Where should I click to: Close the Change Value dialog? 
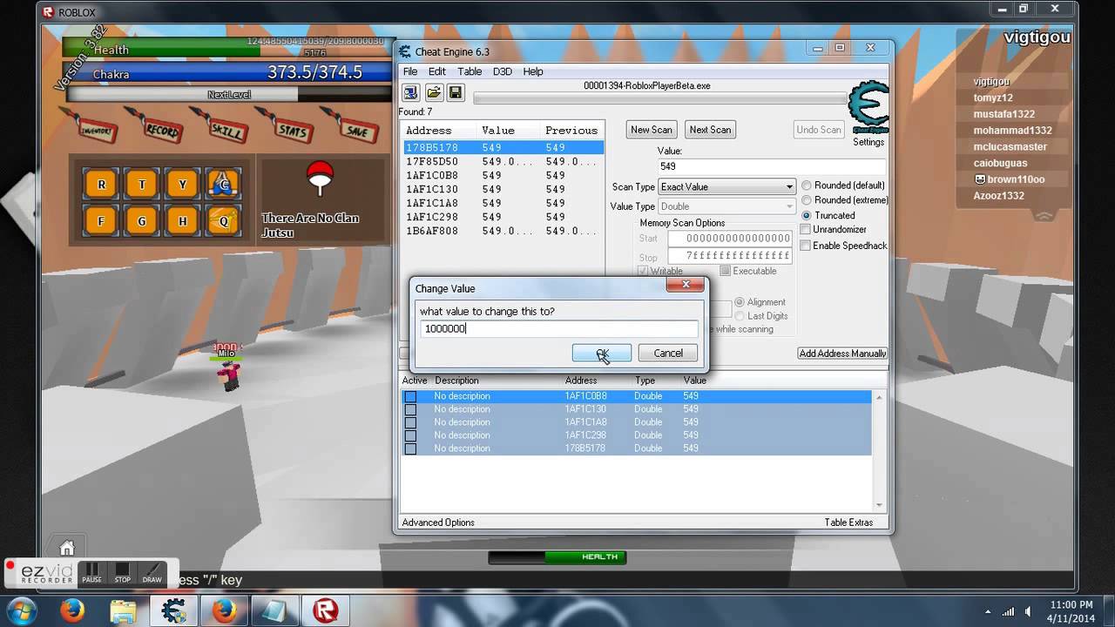(686, 285)
